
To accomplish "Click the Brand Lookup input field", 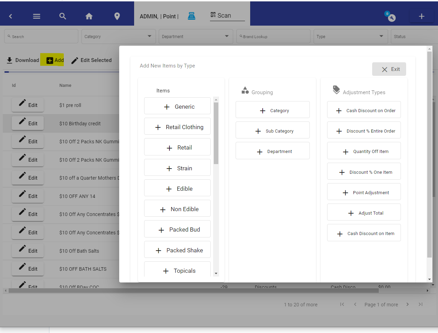I will coord(273,36).
